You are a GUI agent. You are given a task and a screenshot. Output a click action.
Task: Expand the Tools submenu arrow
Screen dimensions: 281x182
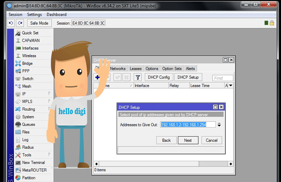pos(50,154)
